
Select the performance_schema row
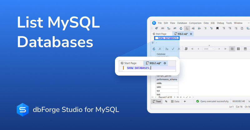(167, 79)
